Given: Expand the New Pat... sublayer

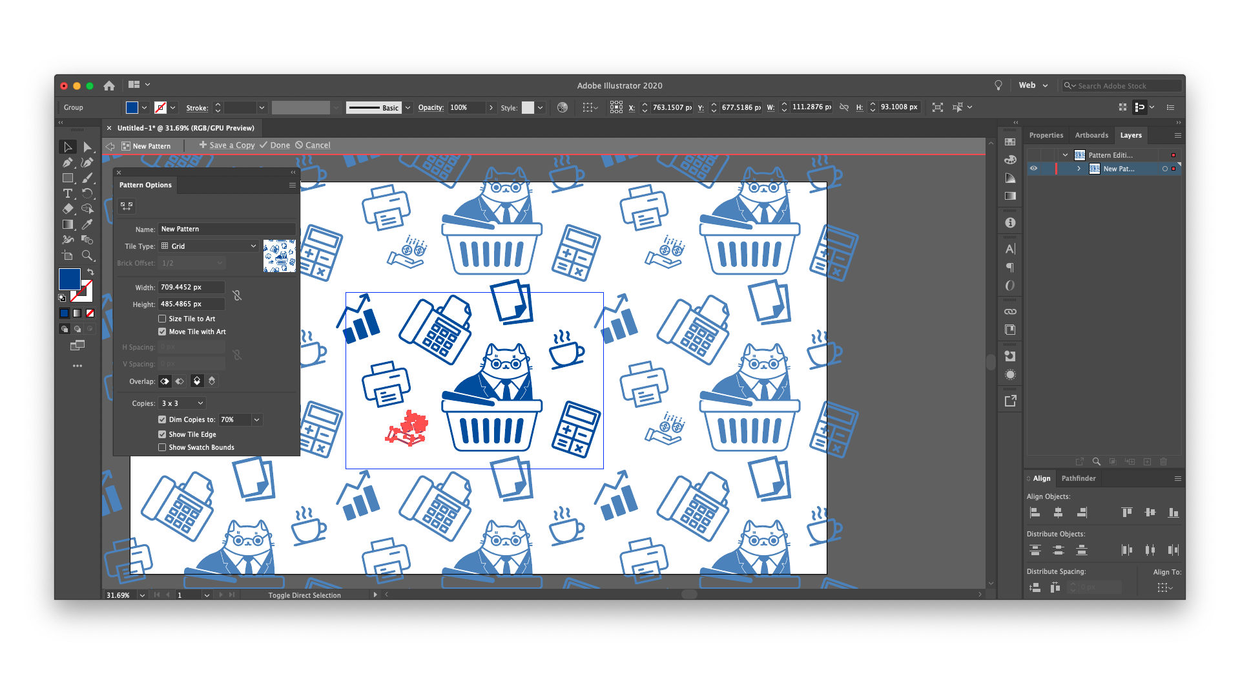Looking at the screenshot, I should pos(1079,169).
